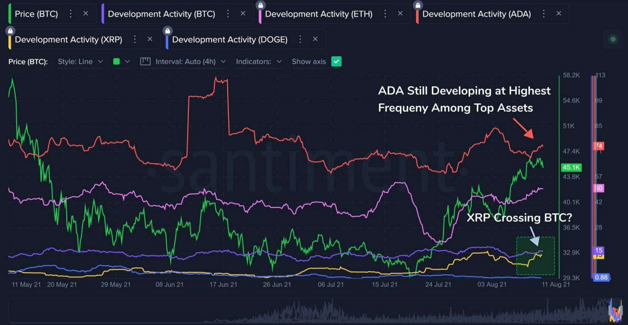Click the 45.1K current price label
628x325 pixels.
coord(572,167)
